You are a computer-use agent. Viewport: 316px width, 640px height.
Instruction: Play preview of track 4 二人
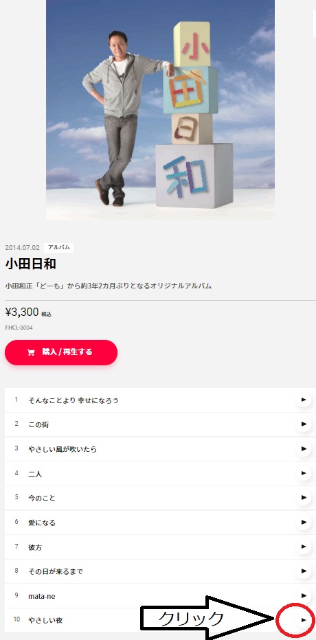click(x=303, y=473)
